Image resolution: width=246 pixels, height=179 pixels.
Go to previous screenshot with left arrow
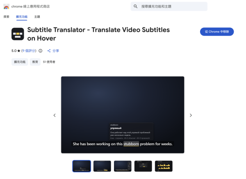55,115
